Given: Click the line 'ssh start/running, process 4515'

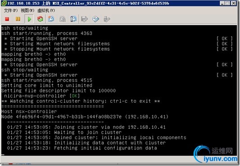Looking at the screenshot, I should click(x=47, y=80).
